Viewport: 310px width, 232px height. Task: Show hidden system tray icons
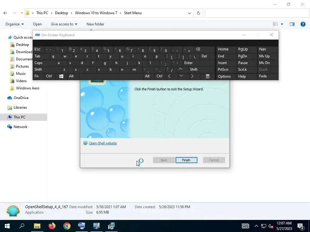click(256, 226)
